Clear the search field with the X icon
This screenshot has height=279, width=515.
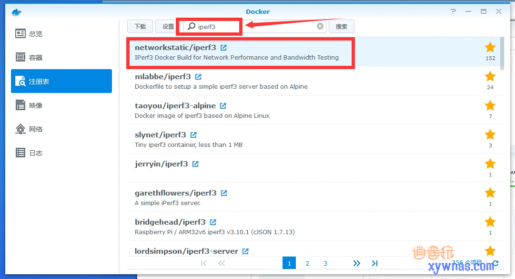tap(320, 26)
